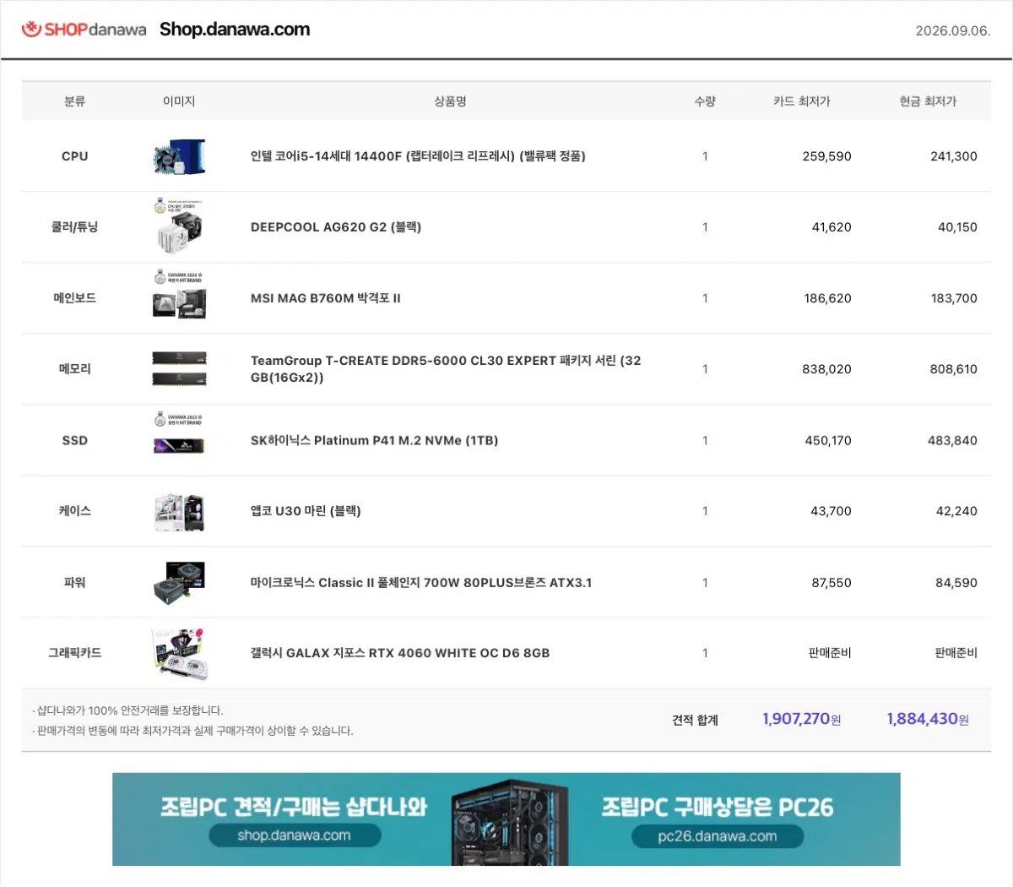Click the 메모리 category label
The image size is (1013, 887).
point(75,369)
